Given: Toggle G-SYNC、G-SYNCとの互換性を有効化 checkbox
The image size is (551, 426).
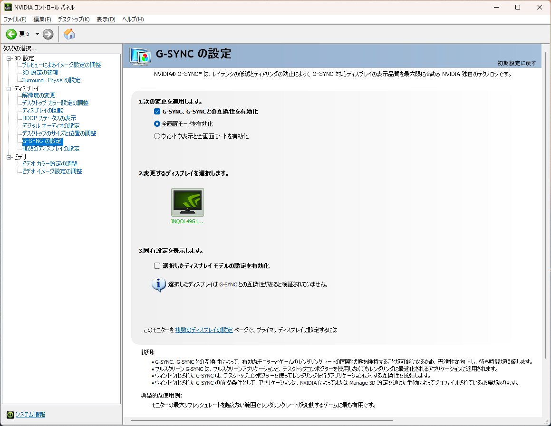Looking at the screenshot, I should point(157,112).
